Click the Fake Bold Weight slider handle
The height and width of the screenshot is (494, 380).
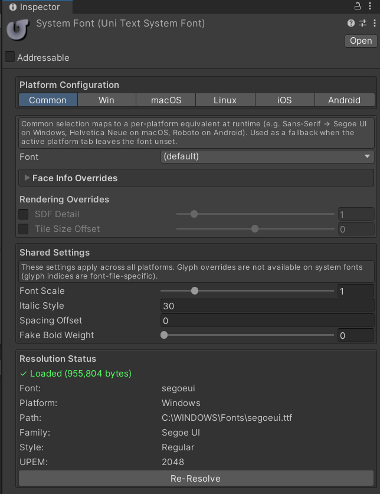tap(164, 335)
